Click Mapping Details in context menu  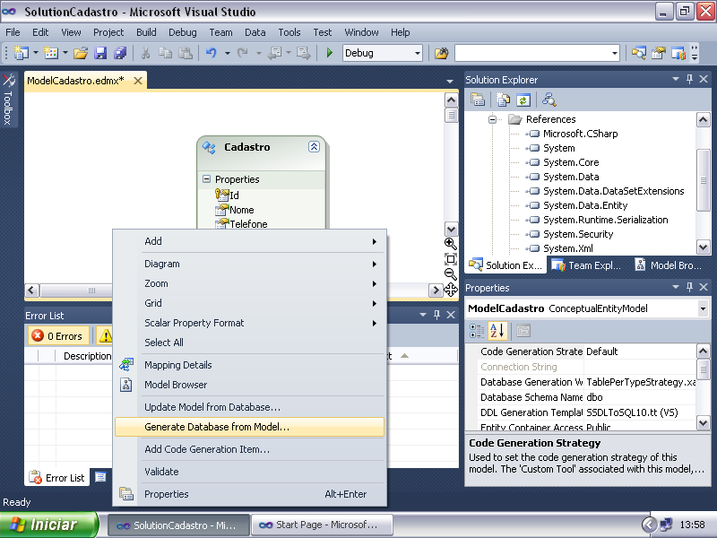coord(249,365)
